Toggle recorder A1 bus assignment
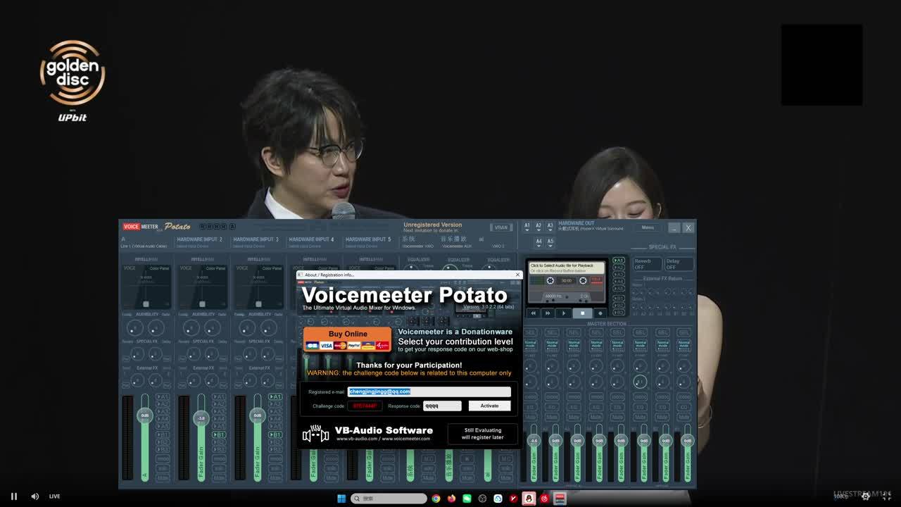The width and height of the screenshot is (901, 507). (618, 261)
